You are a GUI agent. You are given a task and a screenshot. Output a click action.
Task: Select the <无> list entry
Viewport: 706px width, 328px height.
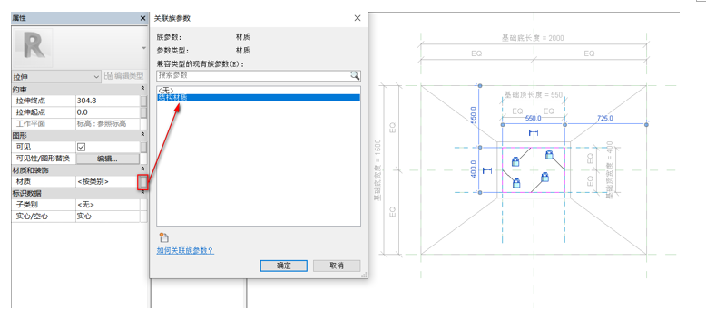259,91
